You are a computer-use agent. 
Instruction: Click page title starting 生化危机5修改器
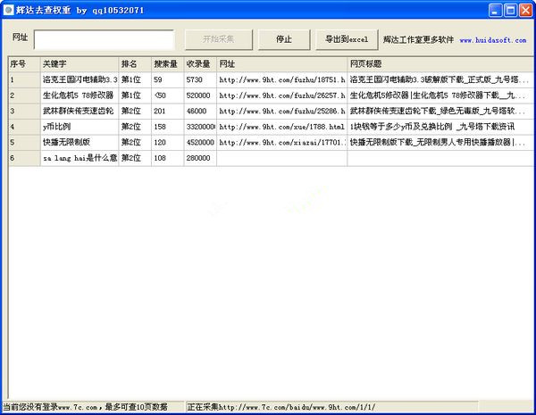440,95
